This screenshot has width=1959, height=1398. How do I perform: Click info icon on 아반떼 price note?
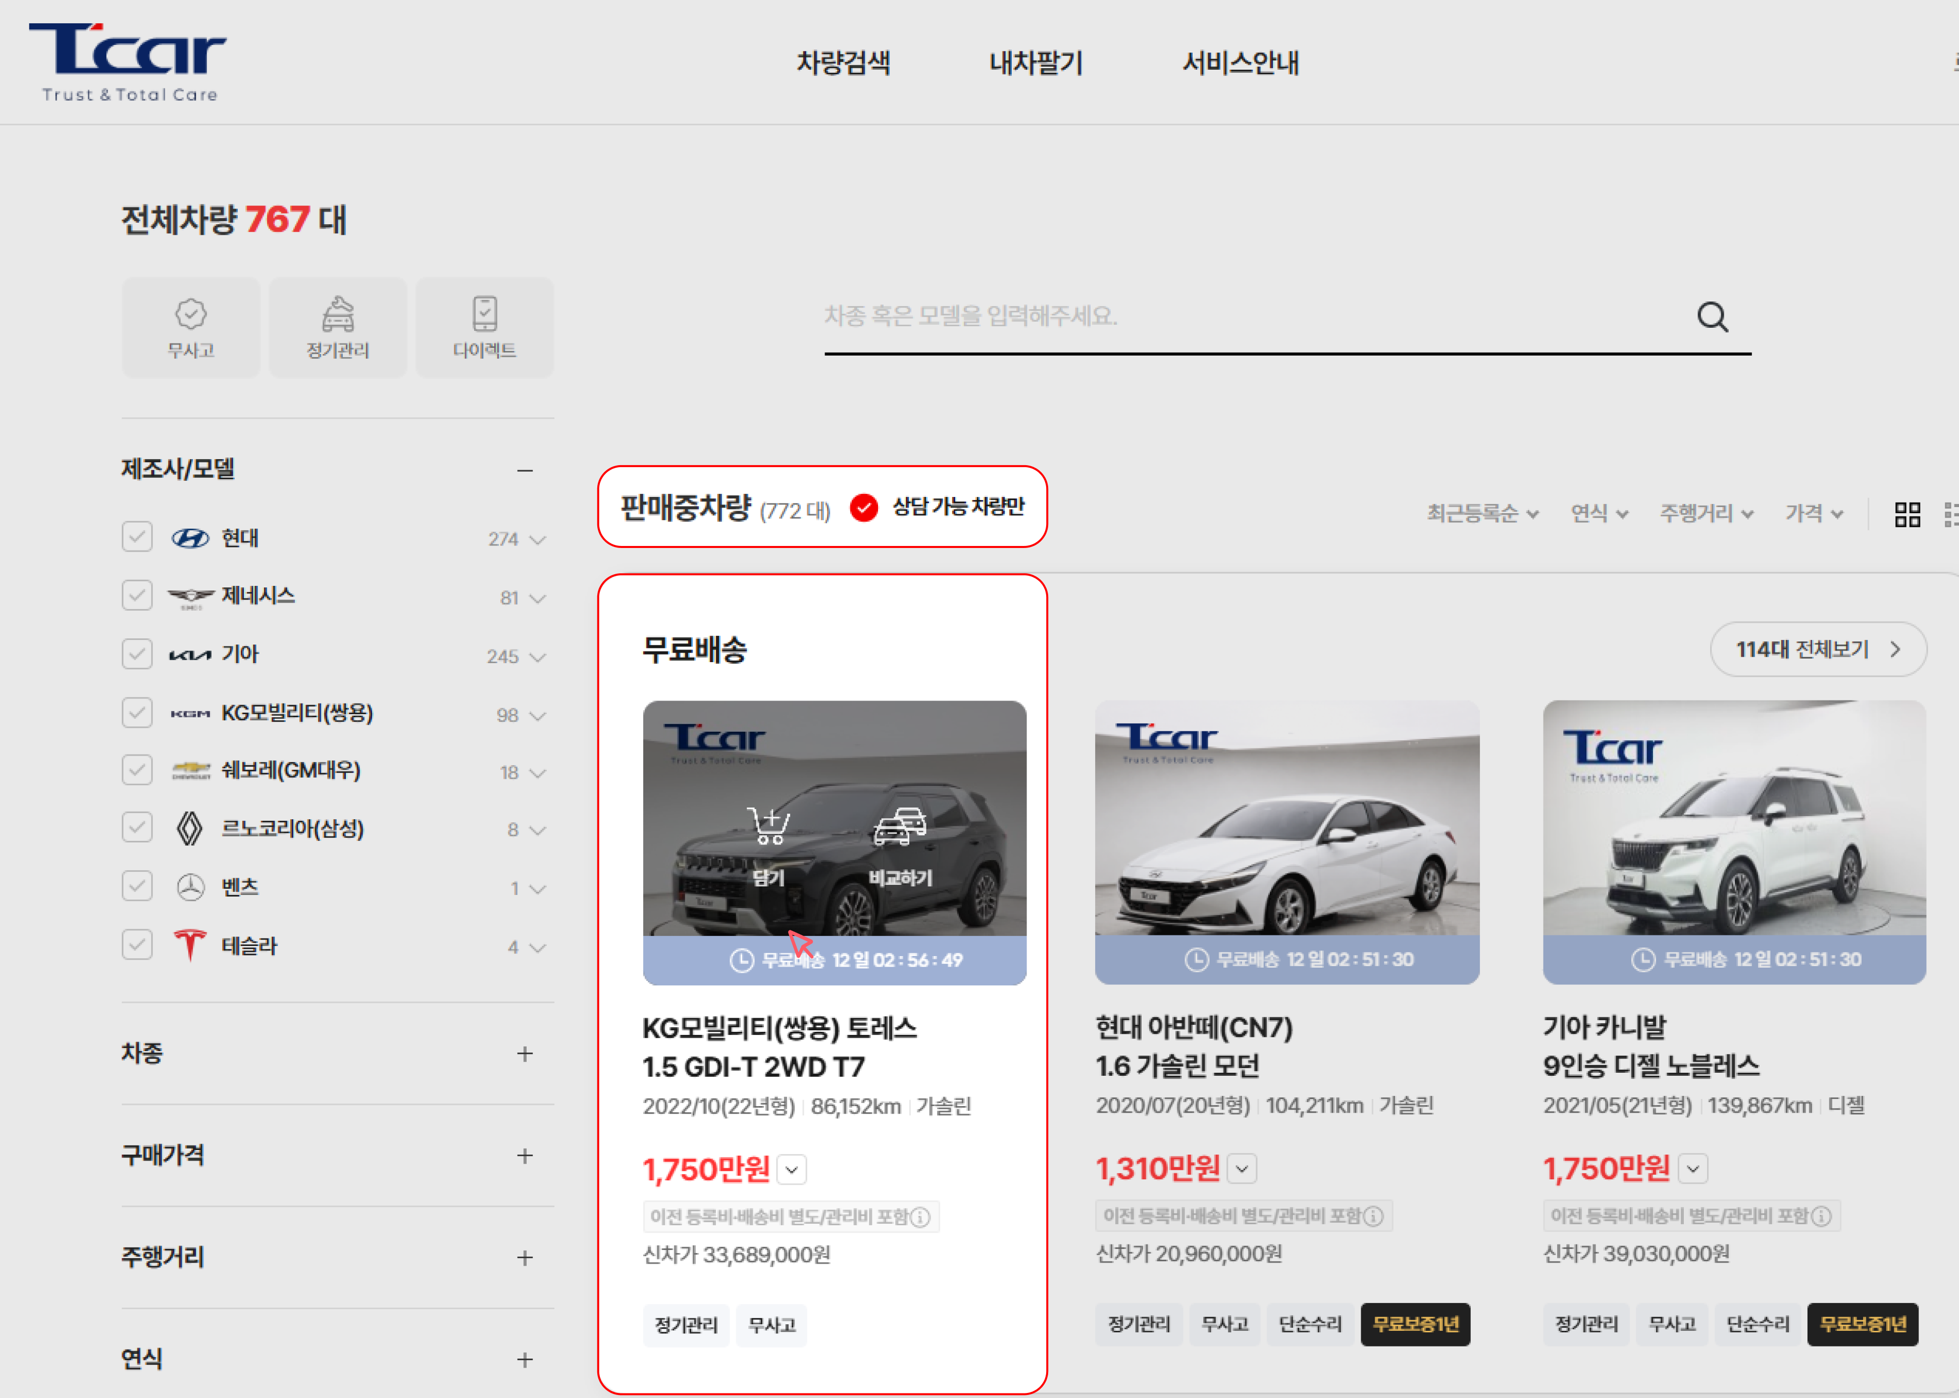pos(1374,1216)
